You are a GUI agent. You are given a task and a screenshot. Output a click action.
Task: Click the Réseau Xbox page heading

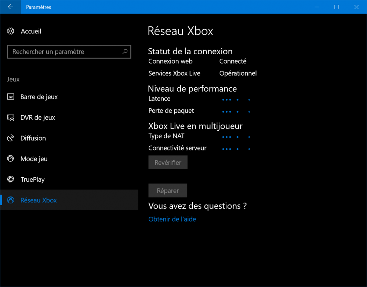coord(181,31)
